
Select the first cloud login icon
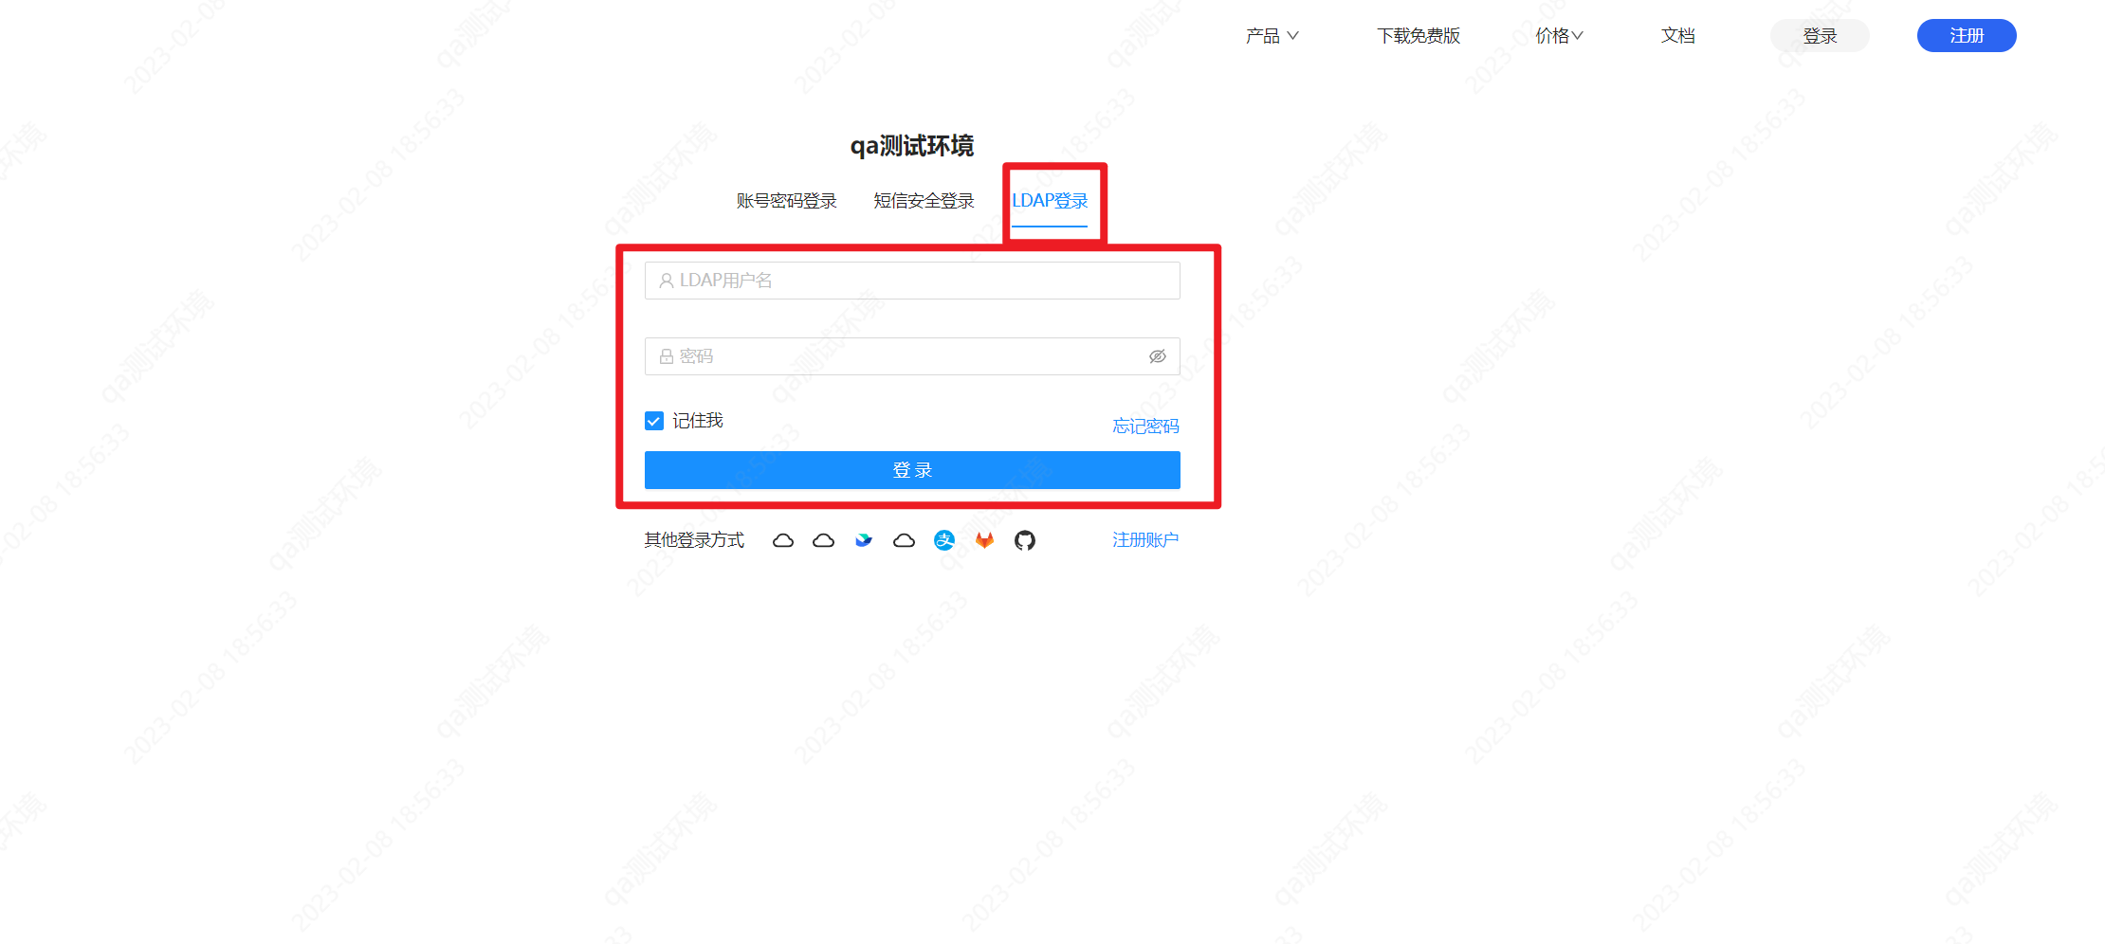[x=782, y=539]
